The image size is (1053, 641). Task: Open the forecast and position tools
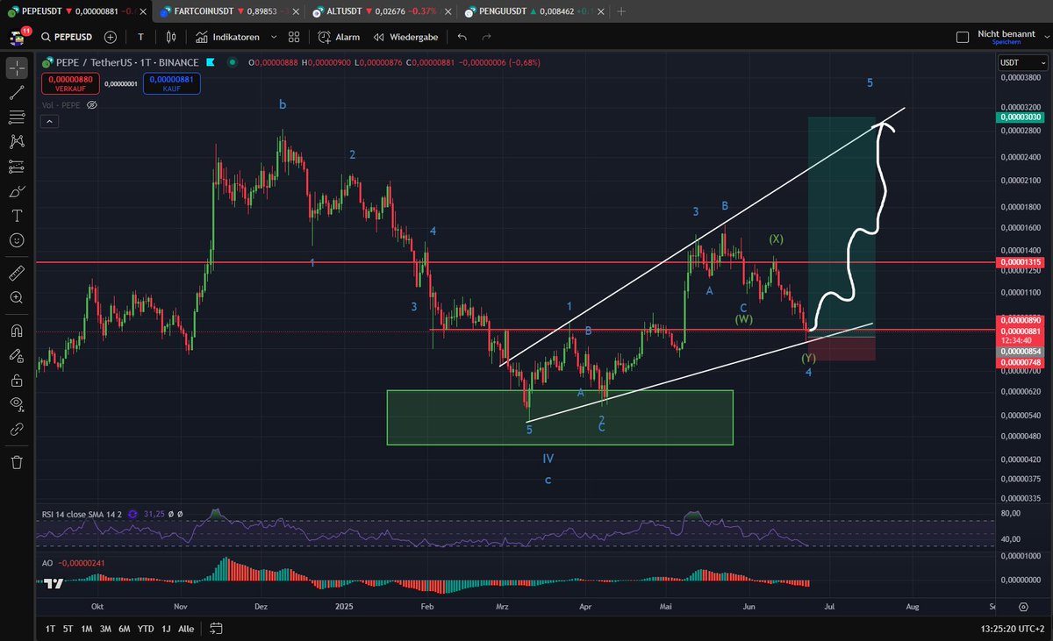click(x=17, y=166)
